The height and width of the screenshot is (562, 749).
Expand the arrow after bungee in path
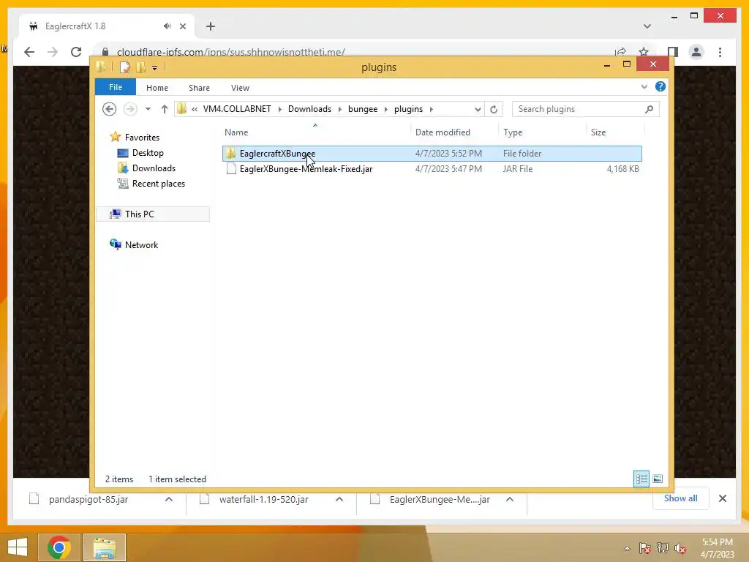point(385,109)
